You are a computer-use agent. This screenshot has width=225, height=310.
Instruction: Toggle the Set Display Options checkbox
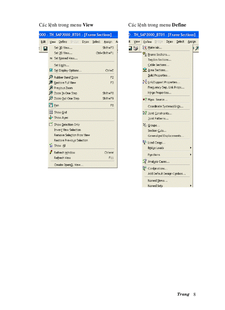click(x=51, y=70)
